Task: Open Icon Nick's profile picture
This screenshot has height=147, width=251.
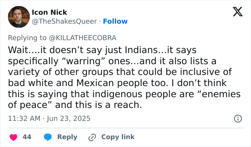Action: click(18, 17)
